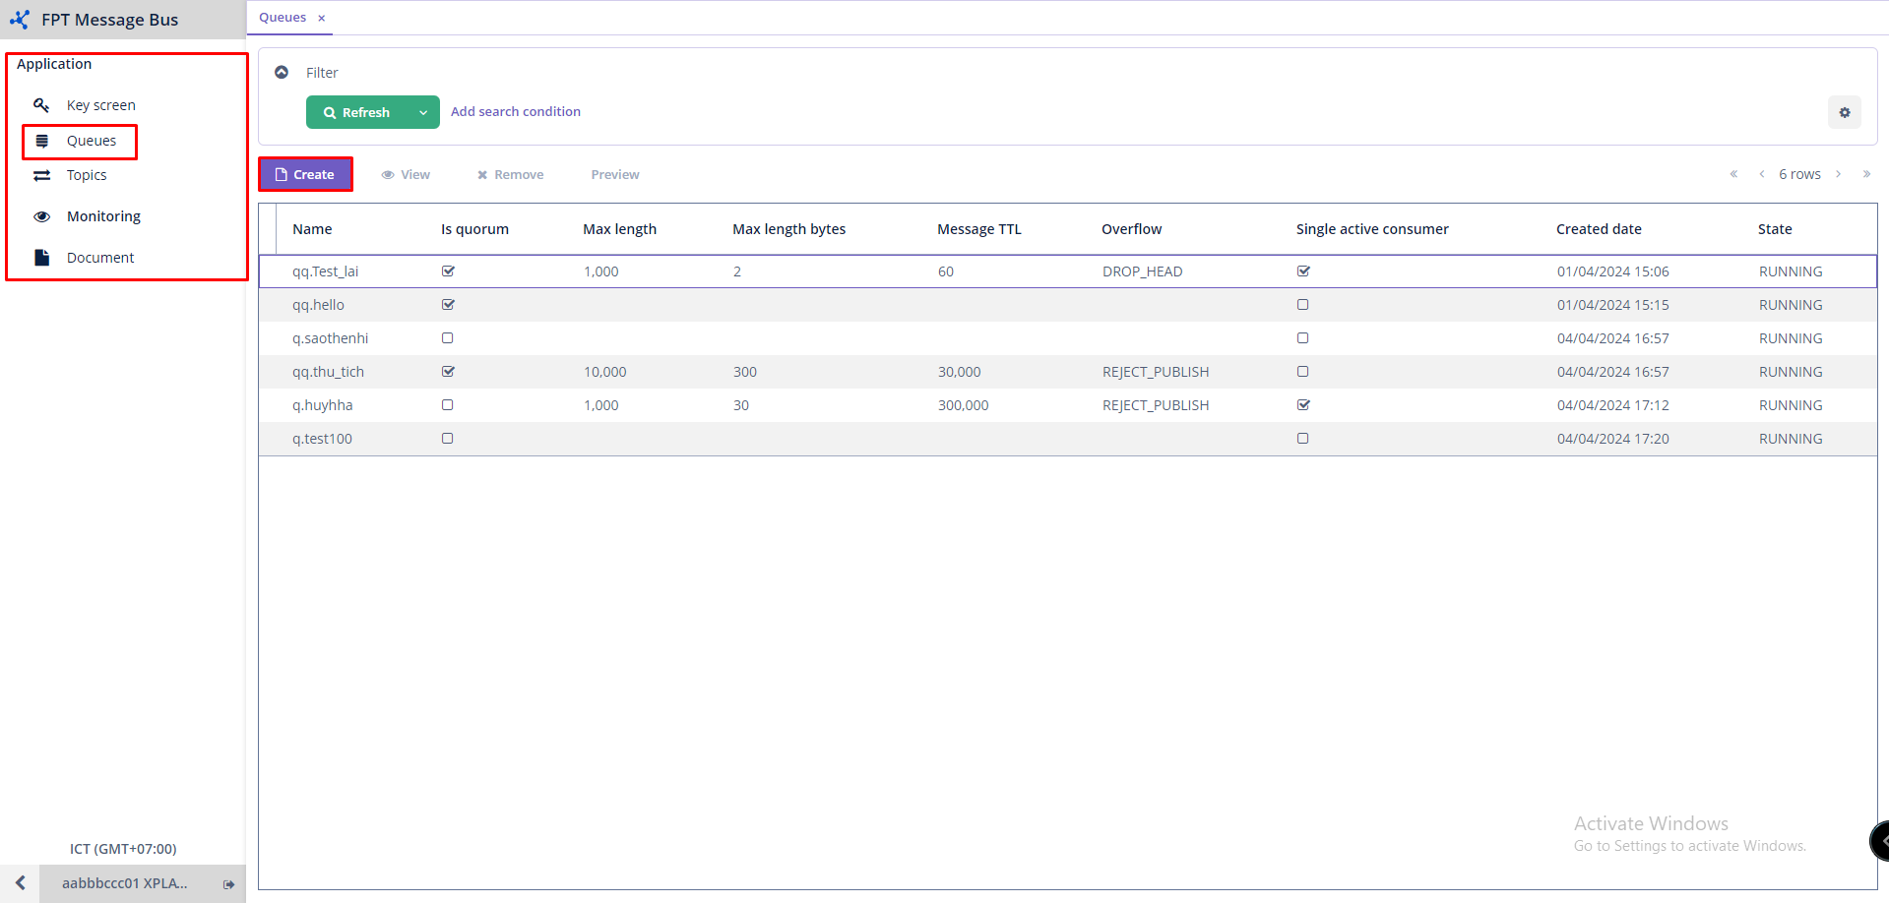Collapse the Filter panel

coord(282,73)
